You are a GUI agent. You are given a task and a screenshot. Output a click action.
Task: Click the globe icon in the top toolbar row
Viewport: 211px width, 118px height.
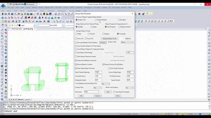point(12,14)
